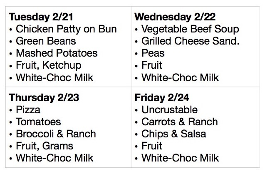
Task: Select the Green Beans item
Action: pos(46,41)
